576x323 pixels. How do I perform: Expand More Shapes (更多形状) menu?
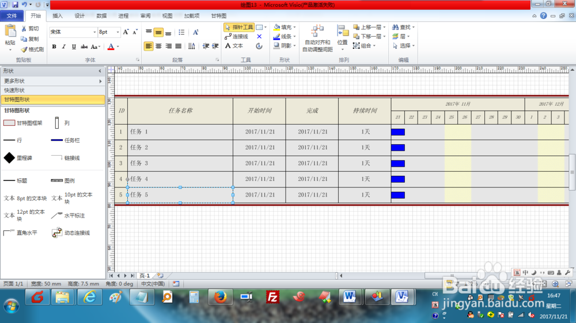53,81
